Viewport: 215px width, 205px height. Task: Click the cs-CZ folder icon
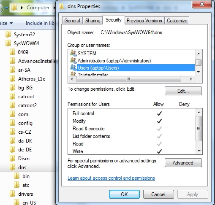[x=12, y=132]
